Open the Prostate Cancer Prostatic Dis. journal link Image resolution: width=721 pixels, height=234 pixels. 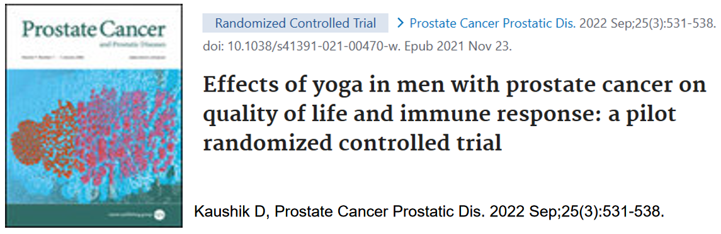492,23
